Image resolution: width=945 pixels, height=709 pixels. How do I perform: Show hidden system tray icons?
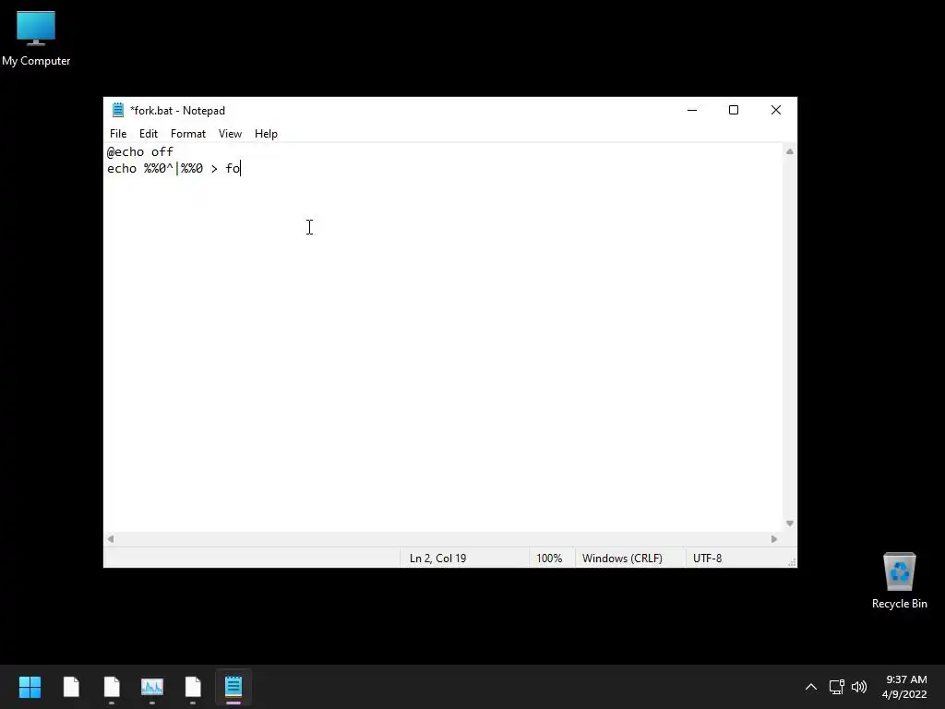click(x=811, y=687)
